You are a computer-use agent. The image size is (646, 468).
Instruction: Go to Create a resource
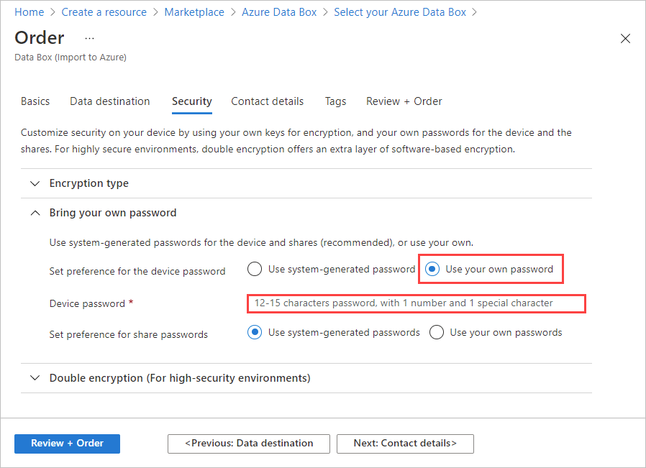[x=104, y=12]
